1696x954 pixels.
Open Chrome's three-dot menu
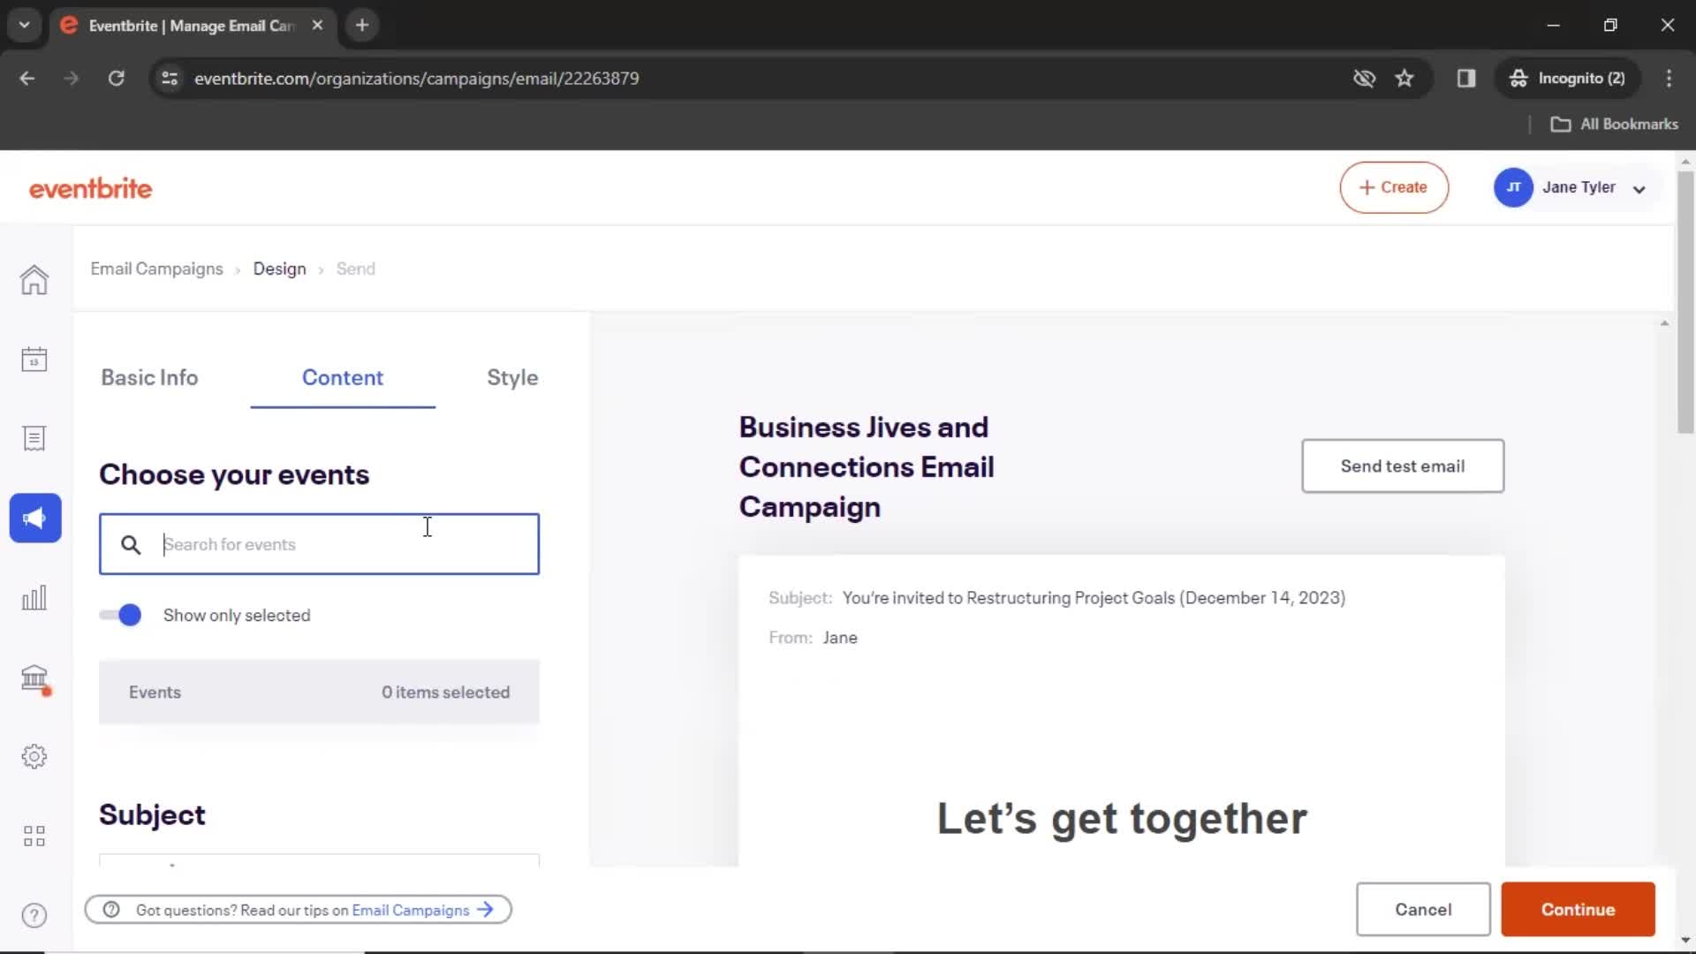[1669, 78]
